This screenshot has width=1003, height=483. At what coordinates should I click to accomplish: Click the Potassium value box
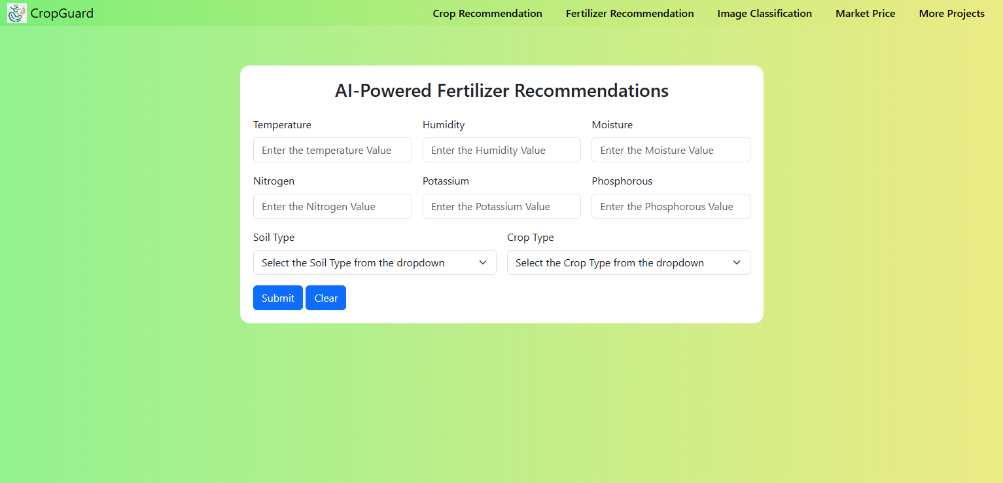pos(501,206)
